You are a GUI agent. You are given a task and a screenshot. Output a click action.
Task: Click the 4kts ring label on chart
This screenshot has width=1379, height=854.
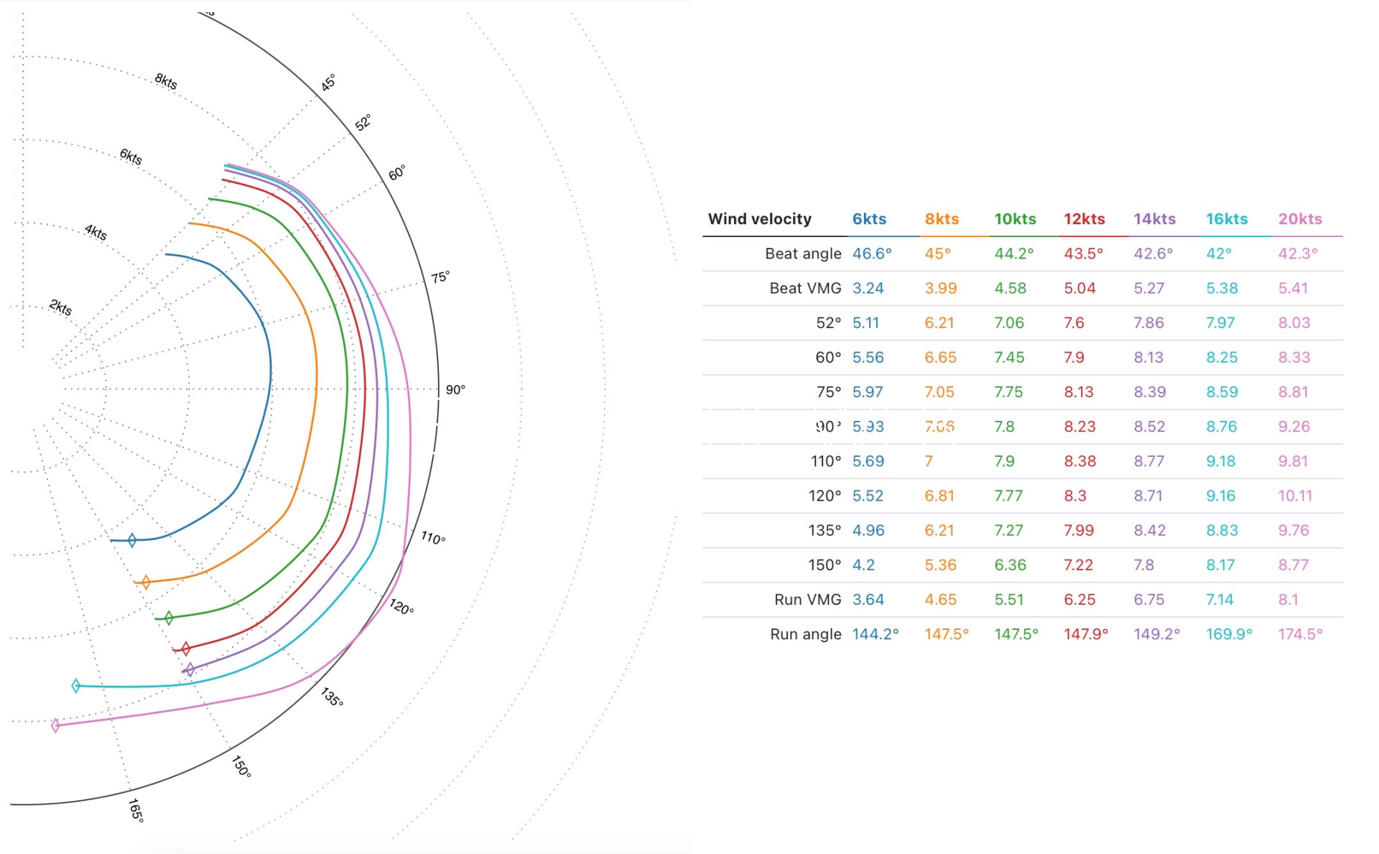(96, 232)
